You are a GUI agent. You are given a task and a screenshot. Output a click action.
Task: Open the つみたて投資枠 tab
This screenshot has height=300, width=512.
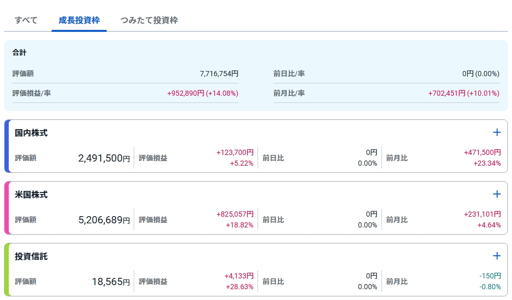(x=149, y=21)
